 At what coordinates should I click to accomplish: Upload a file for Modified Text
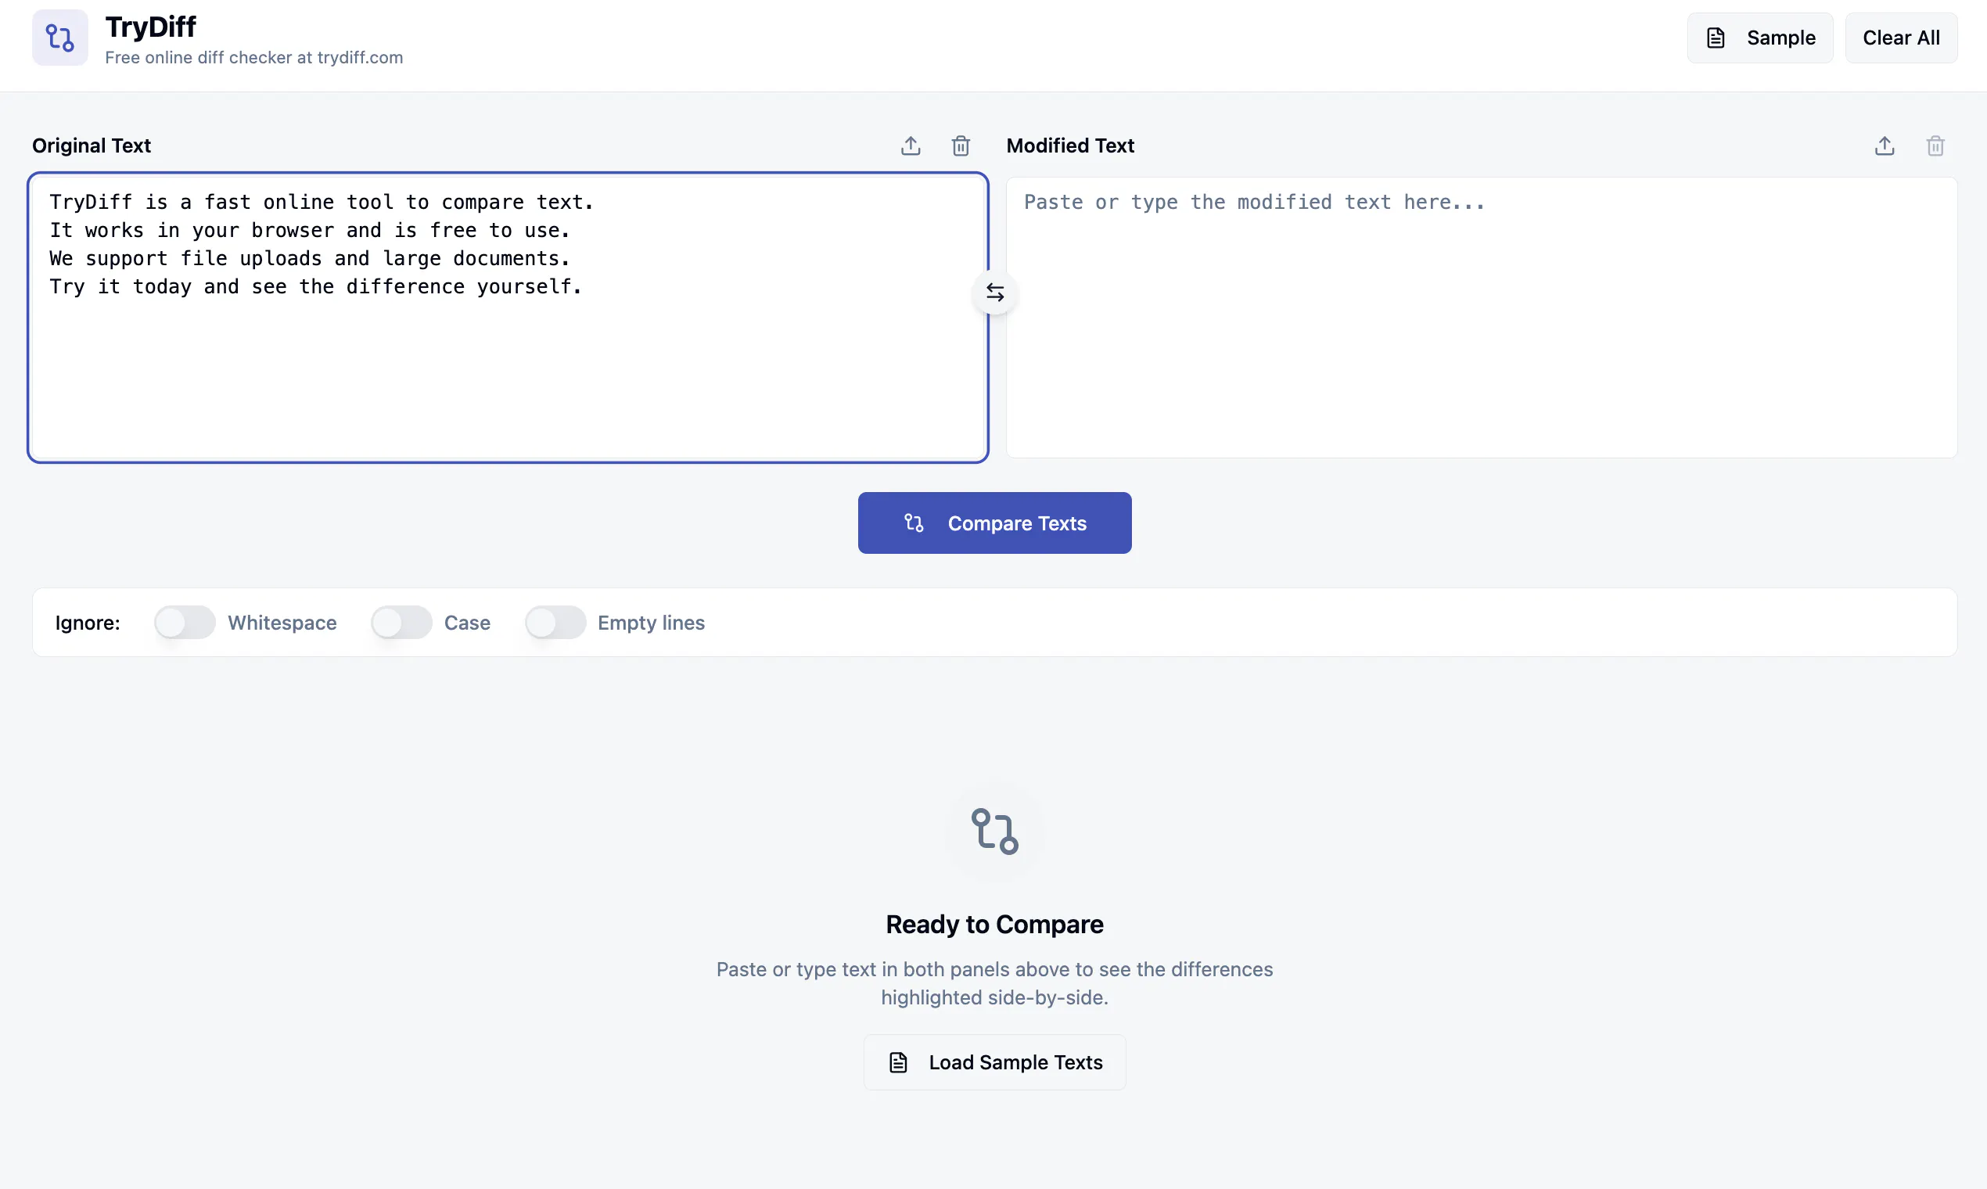1885,145
